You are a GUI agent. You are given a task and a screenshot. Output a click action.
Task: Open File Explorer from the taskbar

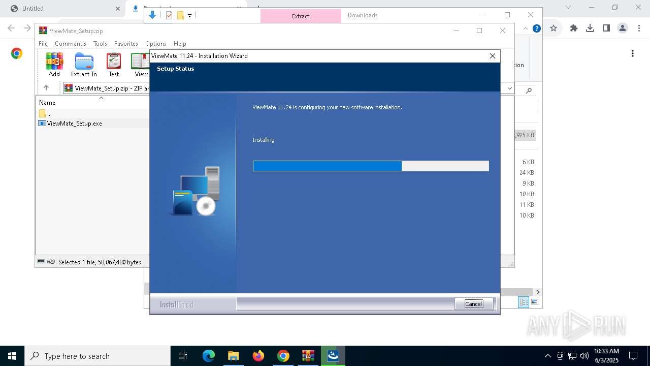click(x=234, y=356)
